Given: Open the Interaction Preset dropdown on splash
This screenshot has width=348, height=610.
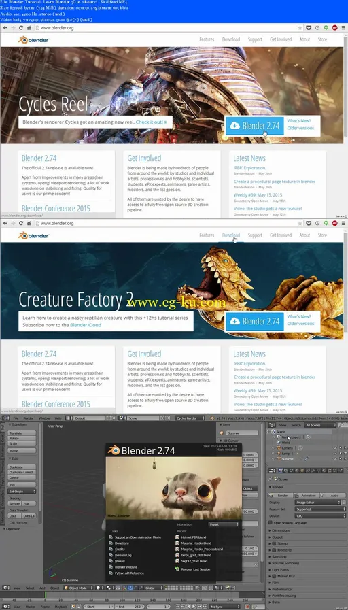Looking at the screenshot, I should tap(224, 524).
